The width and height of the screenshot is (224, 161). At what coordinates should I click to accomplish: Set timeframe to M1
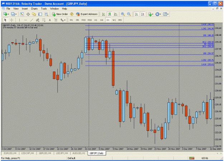[x=71, y=20]
